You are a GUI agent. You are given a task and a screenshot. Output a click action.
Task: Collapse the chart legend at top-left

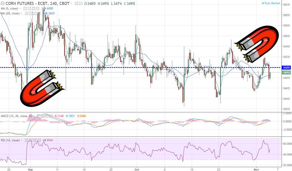click(2, 3)
